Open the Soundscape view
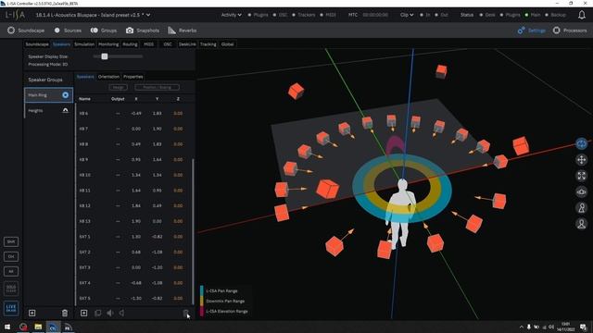The height and width of the screenshot is (333, 593). pyautogui.click(x=26, y=31)
